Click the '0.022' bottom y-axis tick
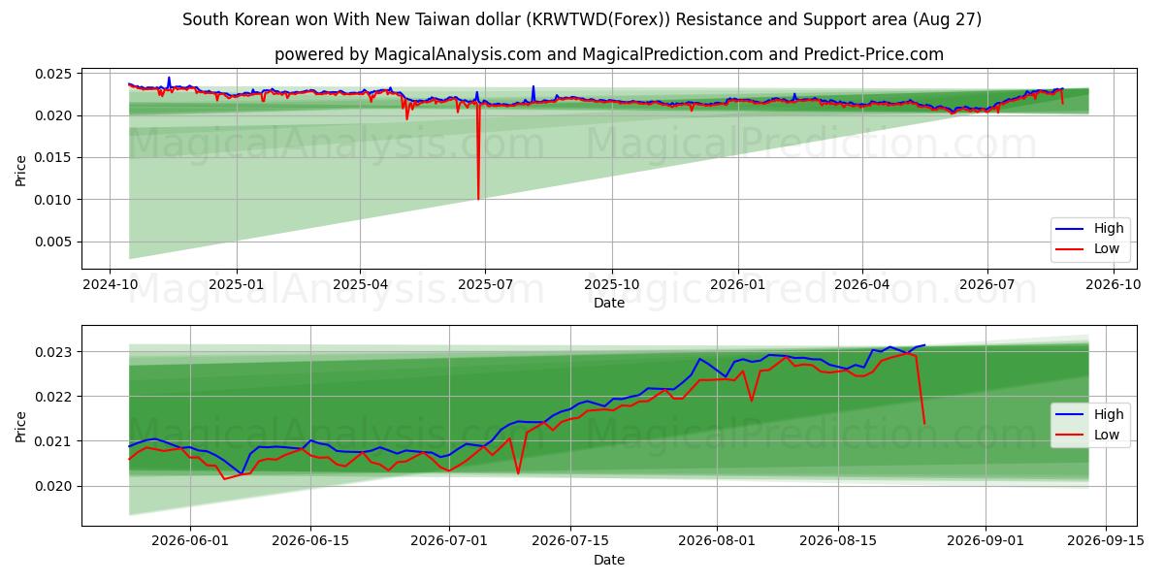This screenshot has height=582, width=1164. 54,397
